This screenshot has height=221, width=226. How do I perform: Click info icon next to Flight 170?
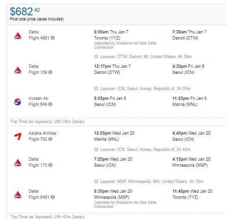(x=50, y=165)
